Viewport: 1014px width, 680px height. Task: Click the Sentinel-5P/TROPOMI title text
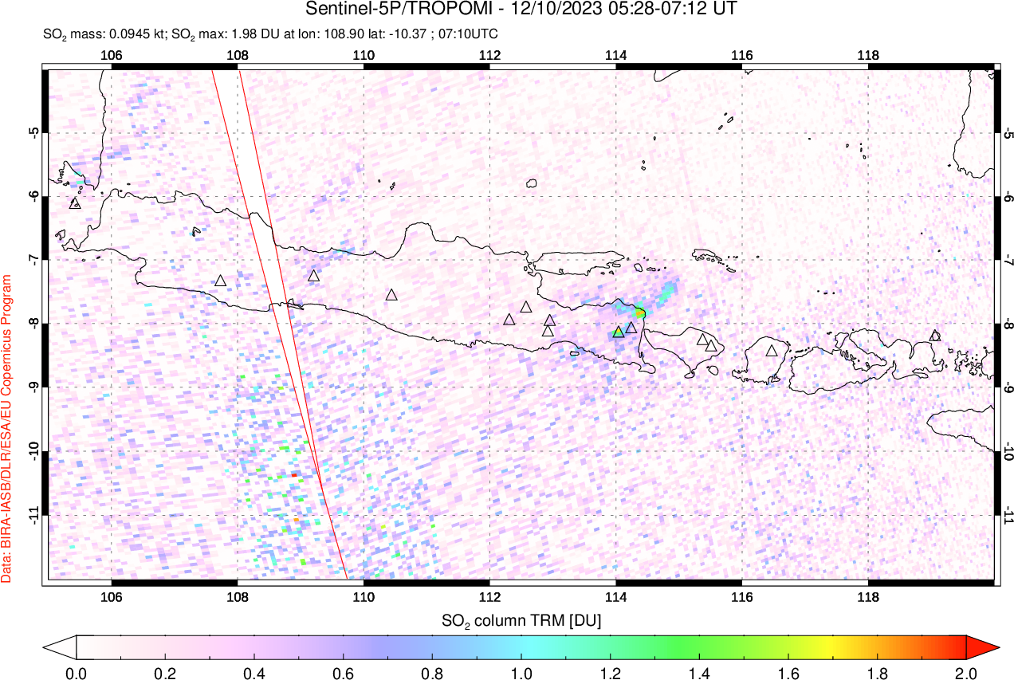pyautogui.click(x=521, y=9)
